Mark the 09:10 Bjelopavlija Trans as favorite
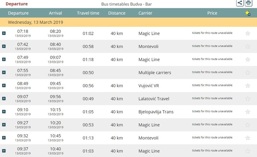 coord(248,112)
